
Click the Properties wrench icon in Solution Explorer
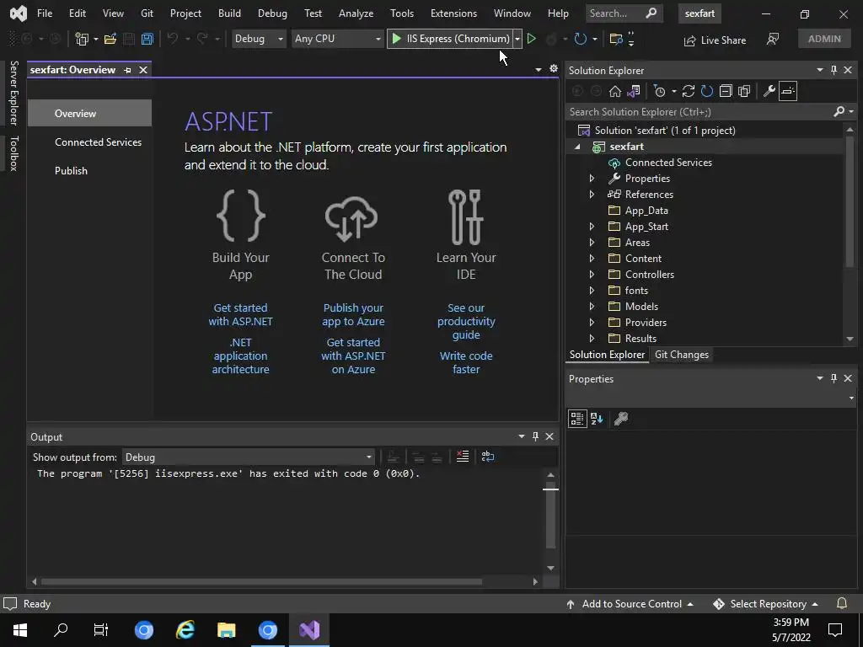tap(769, 91)
